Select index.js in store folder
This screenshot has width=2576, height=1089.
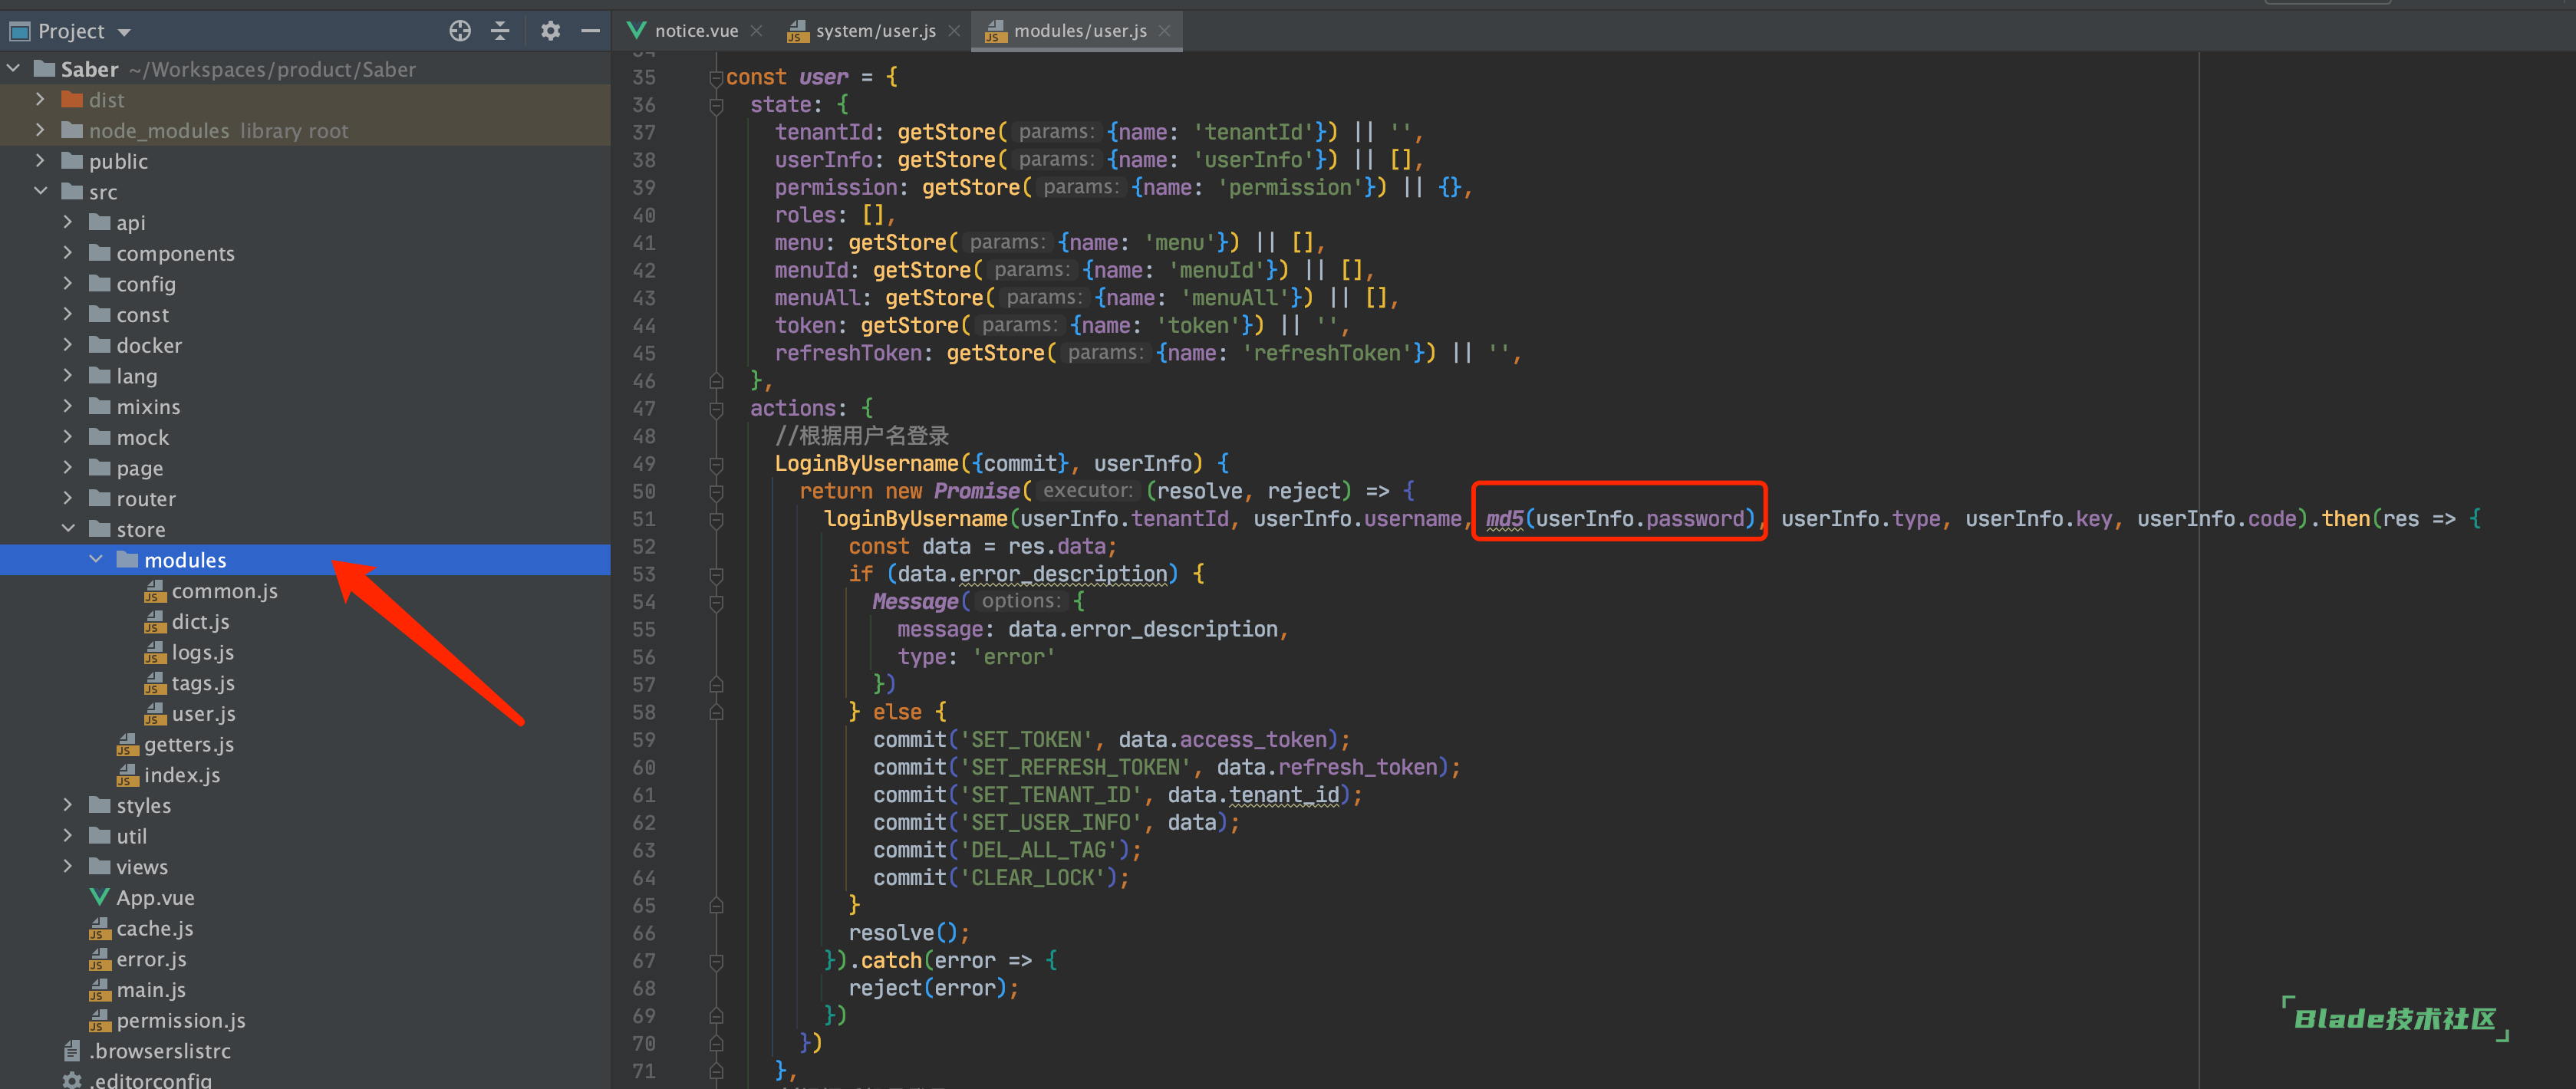[x=169, y=774]
